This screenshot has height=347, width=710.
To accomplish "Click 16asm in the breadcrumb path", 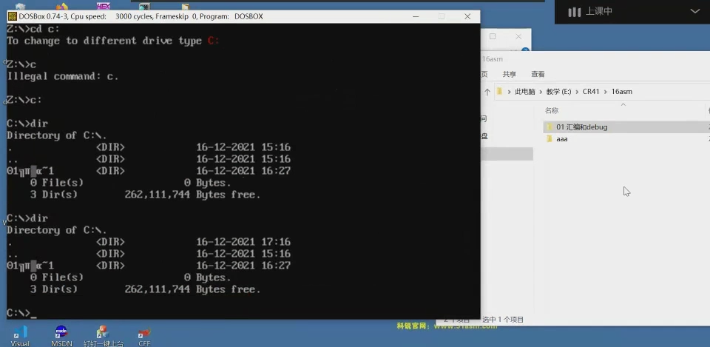I will (x=622, y=92).
